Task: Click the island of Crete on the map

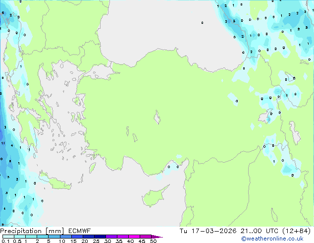Action: [55, 181]
